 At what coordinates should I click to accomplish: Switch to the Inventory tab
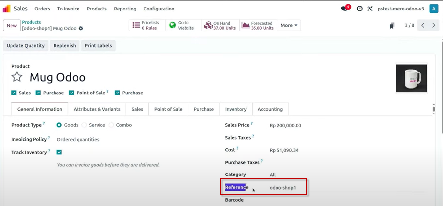point(236,109)
